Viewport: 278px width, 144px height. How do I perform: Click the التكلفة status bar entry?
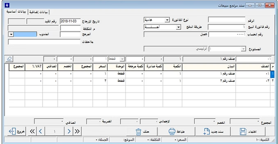point(149,140)
